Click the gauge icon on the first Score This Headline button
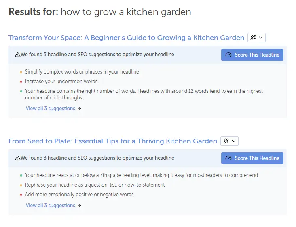The height and width of the screenshot is (227, 296). point(228,55)
